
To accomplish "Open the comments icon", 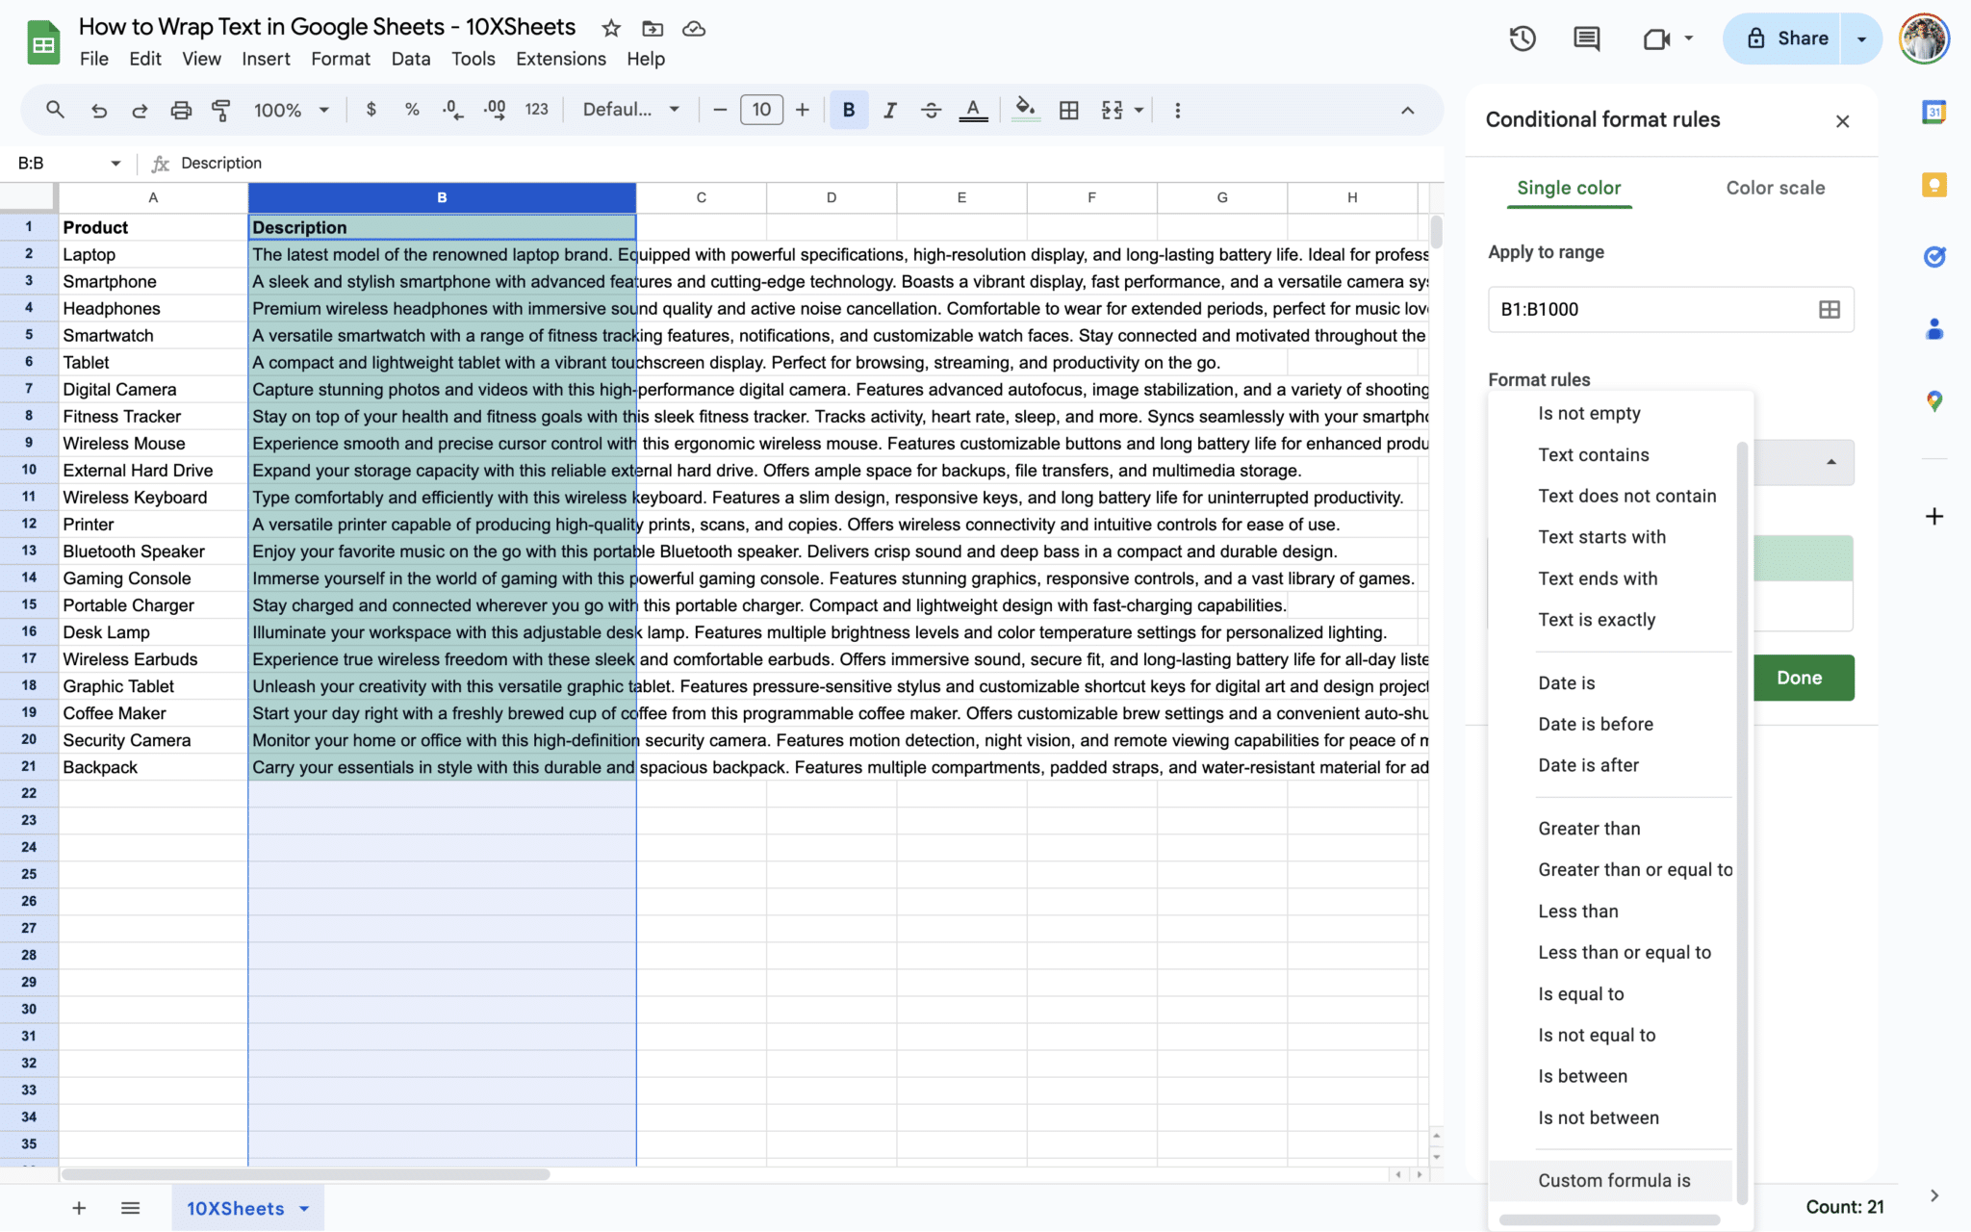I will [x=1586, y=38].
